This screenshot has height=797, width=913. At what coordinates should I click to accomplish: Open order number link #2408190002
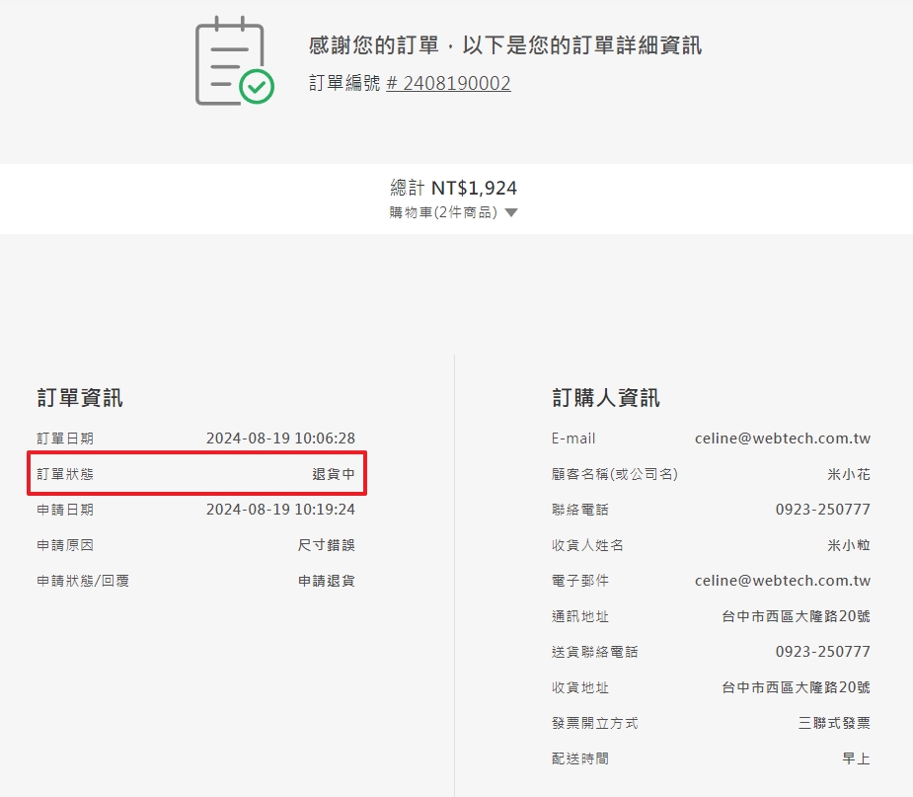tap(448, 84)
